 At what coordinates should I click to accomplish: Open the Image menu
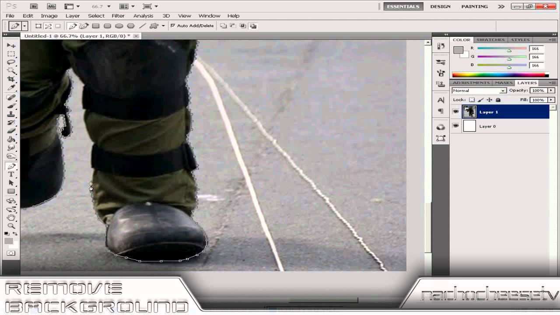(x=49, y=16)
